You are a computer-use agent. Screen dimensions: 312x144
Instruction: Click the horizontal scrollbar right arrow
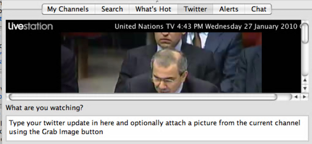point(304,97)
